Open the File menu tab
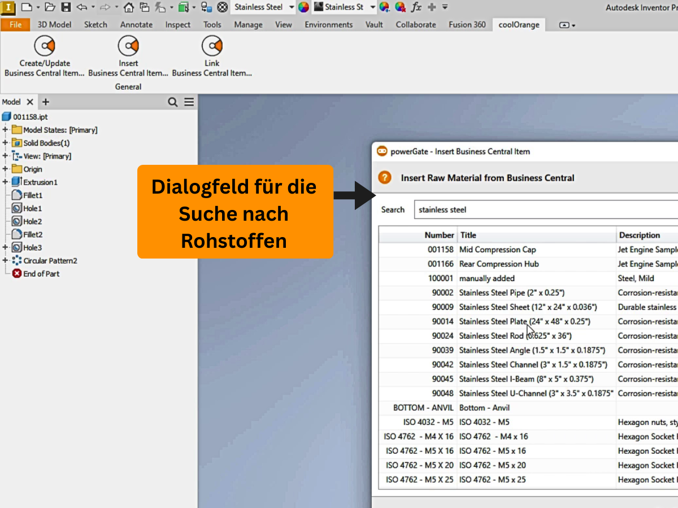This screenshot has height=508, width=678. 16,24
